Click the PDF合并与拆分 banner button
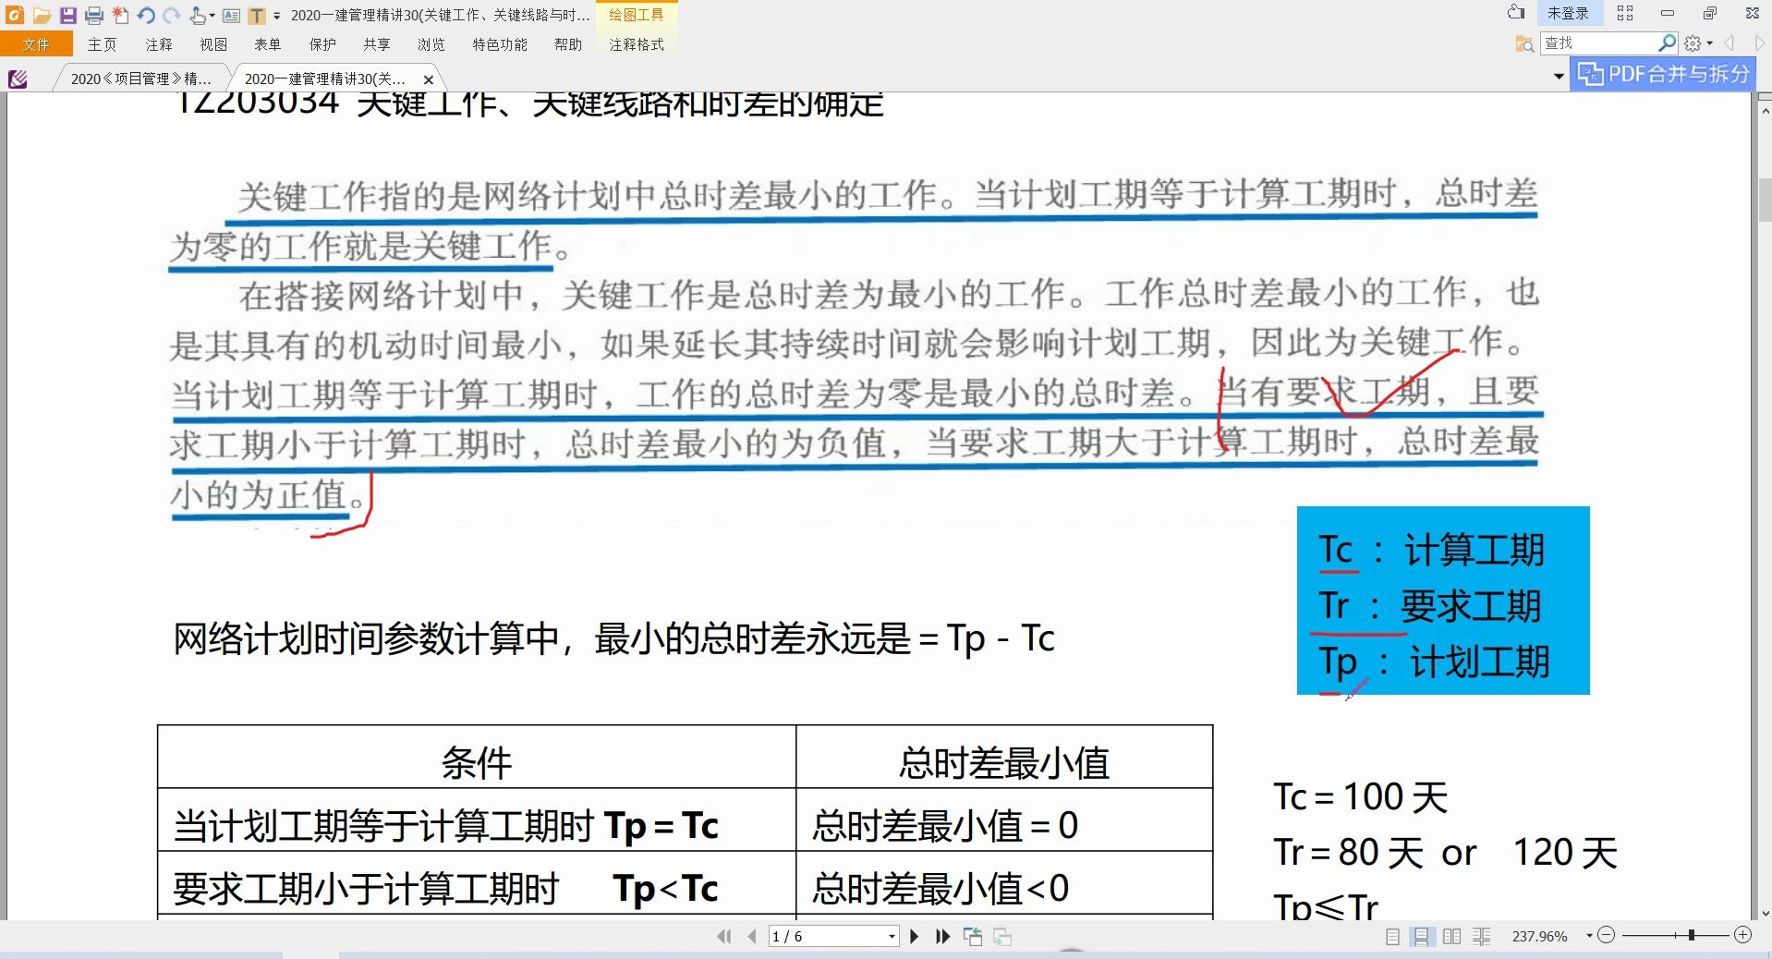The height and width of the screenshot is (959, 1772). pyautogui.click(x=1663, y=74)
